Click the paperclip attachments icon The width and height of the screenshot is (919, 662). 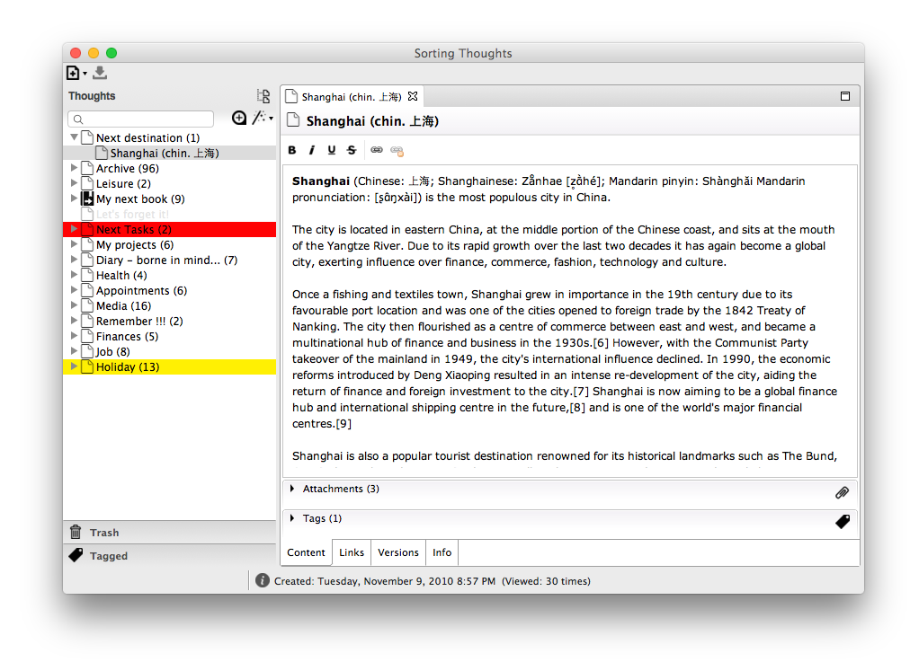[x=842, y=492]
